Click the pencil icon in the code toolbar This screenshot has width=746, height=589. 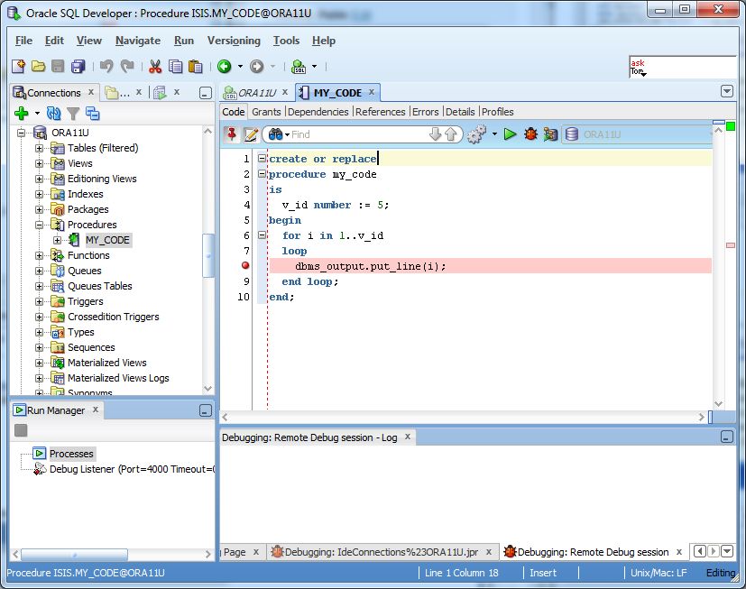tap(251, 134)
